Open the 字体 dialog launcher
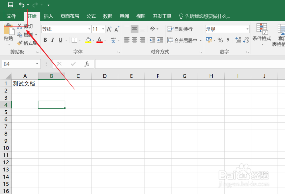Viewport: 285px width, 194px height. [119, 52]
